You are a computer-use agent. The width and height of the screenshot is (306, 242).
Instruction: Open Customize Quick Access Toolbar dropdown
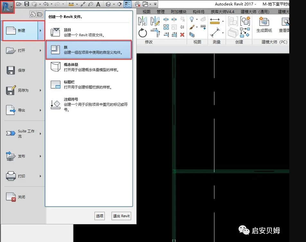click(155, 4)
